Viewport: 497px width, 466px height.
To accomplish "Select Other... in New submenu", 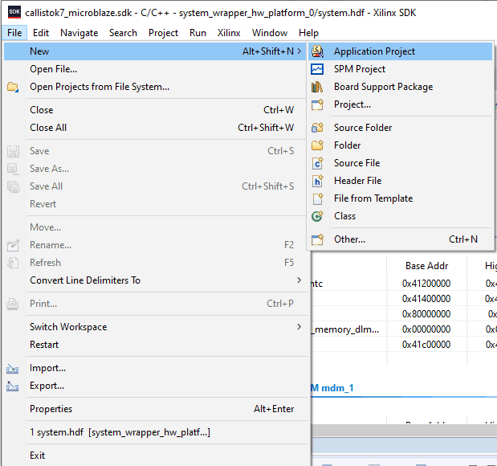I will click(x=349, y=239).
